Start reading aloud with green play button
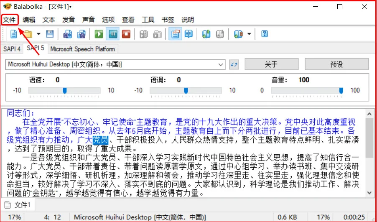This screenshot has width=377, height=222. pyautogui.click(x=99, y=34)
